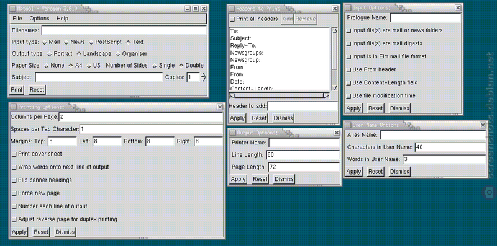Select Double number of sides
The image size is (497, 246).
[191, 66]
